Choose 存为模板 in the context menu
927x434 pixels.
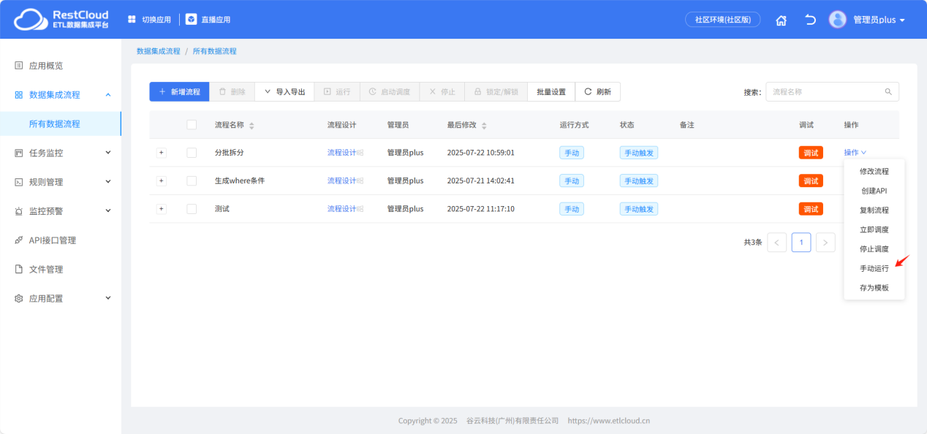pyautogui.click(x=874, y=287)
